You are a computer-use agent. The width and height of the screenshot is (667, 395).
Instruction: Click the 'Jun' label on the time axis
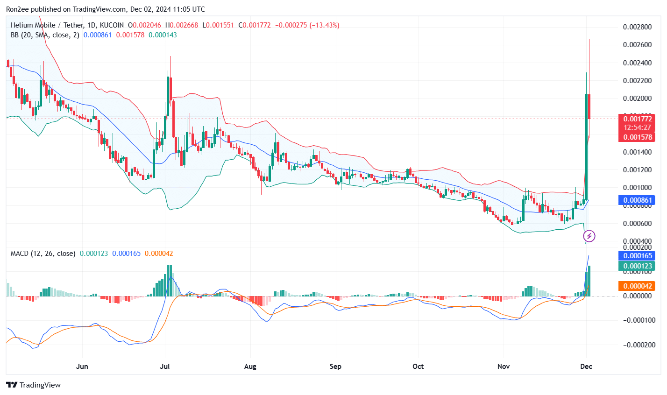tap(82, 367)
